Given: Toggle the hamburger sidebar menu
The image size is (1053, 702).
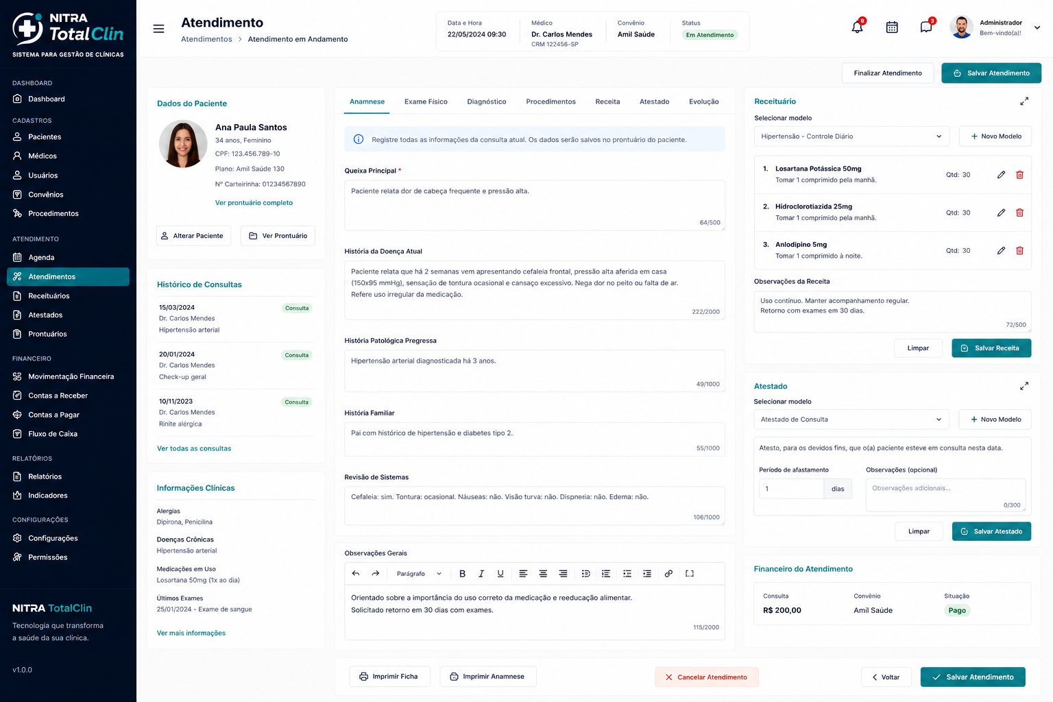Looking at the screenshot, I should 158,29.
